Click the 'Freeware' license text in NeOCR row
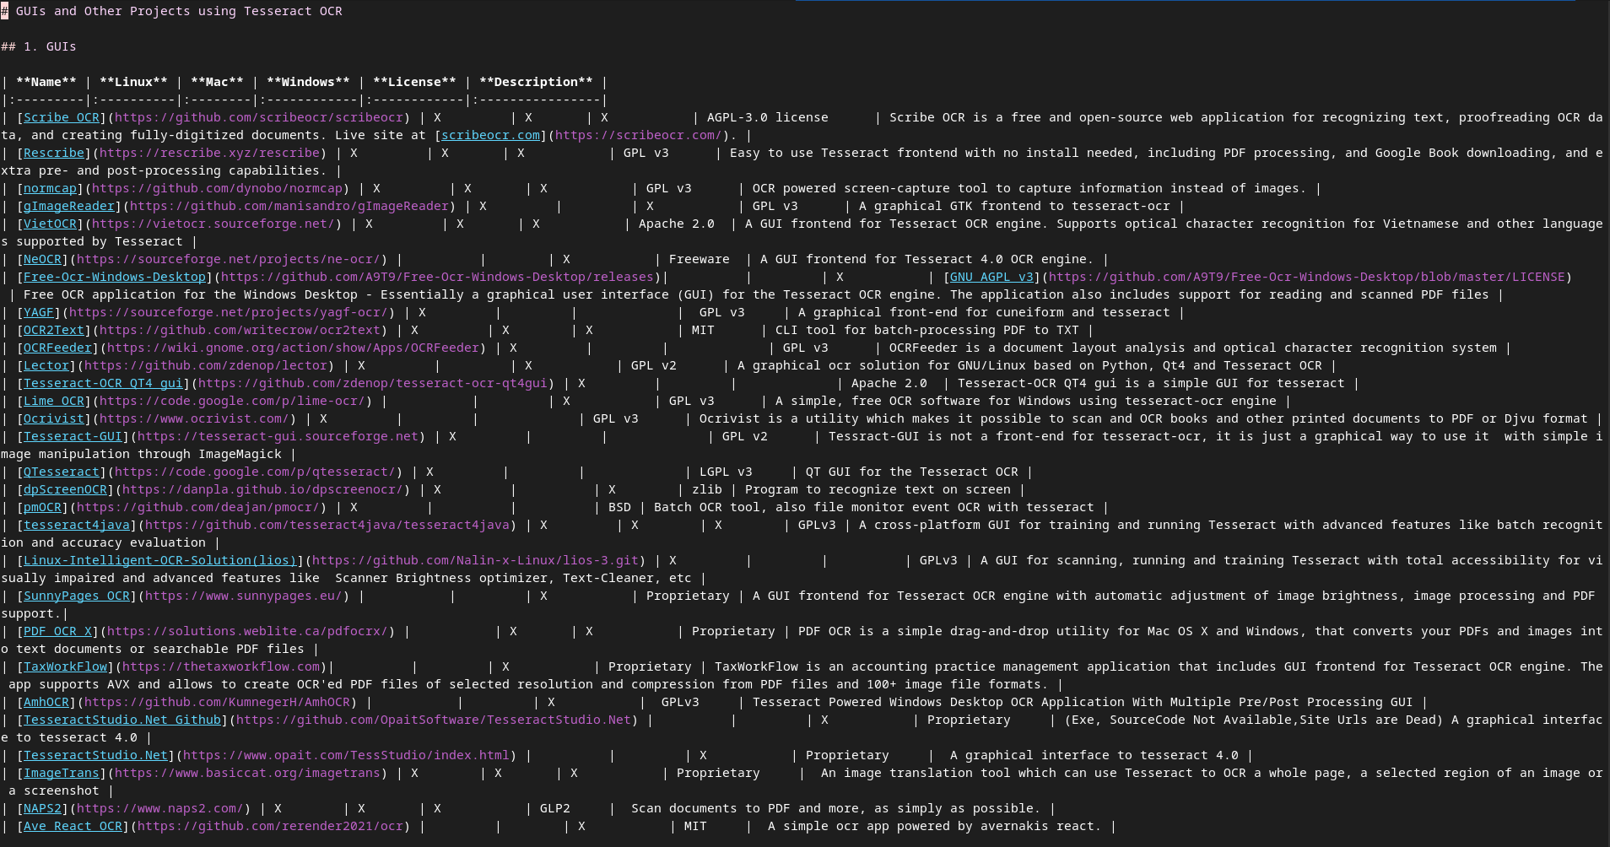1610x847 pixels. [x=700, y=259]
